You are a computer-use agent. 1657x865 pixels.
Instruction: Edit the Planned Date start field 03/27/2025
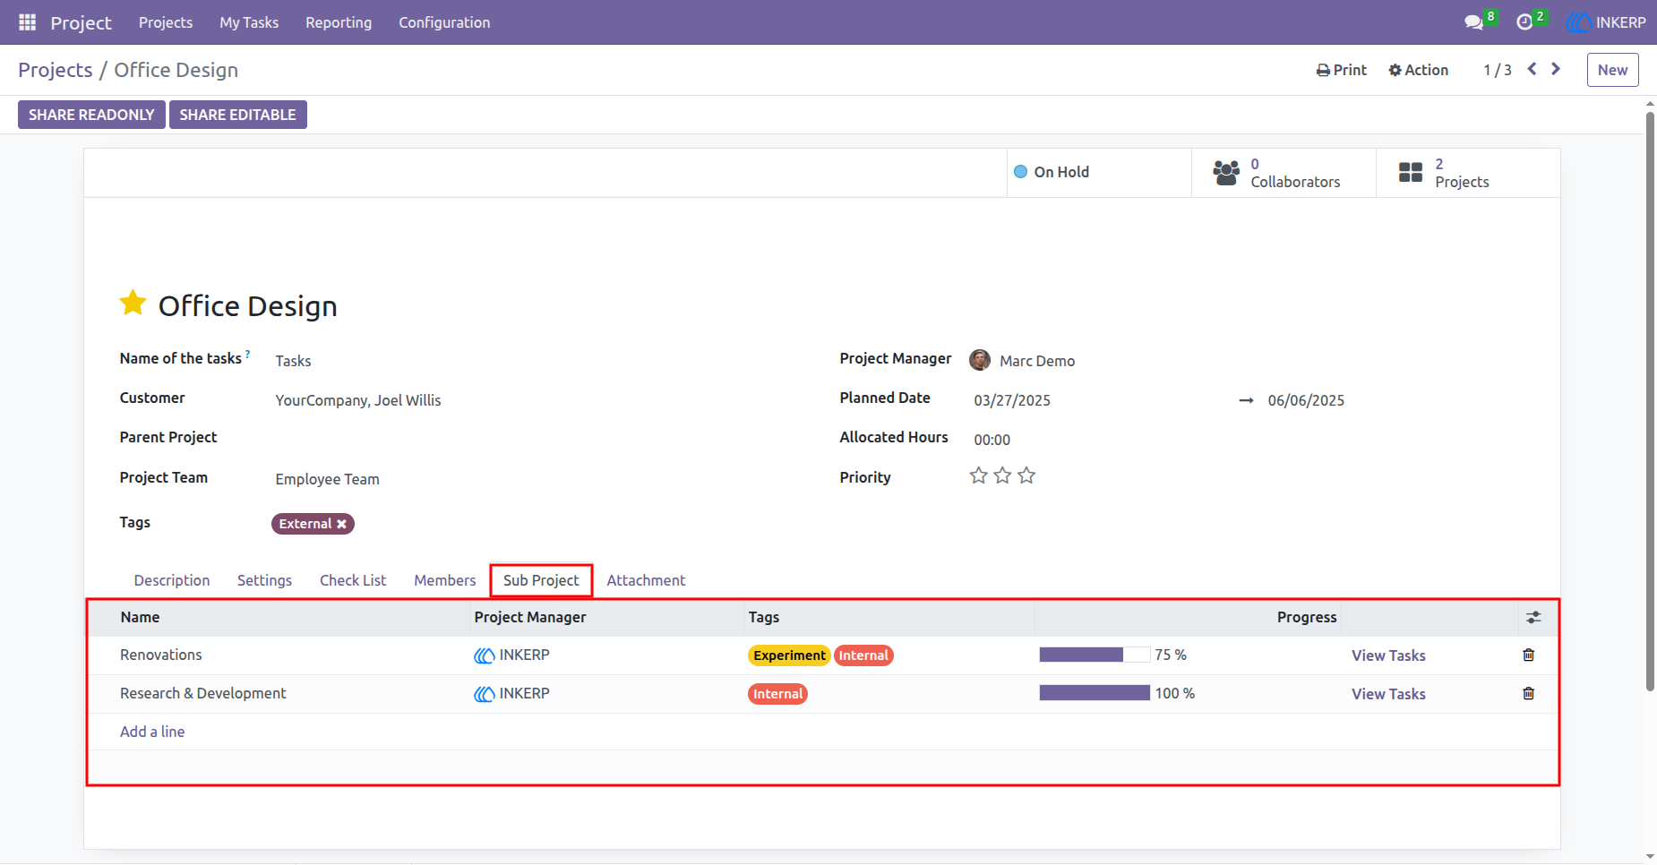tap(1012, 400)
